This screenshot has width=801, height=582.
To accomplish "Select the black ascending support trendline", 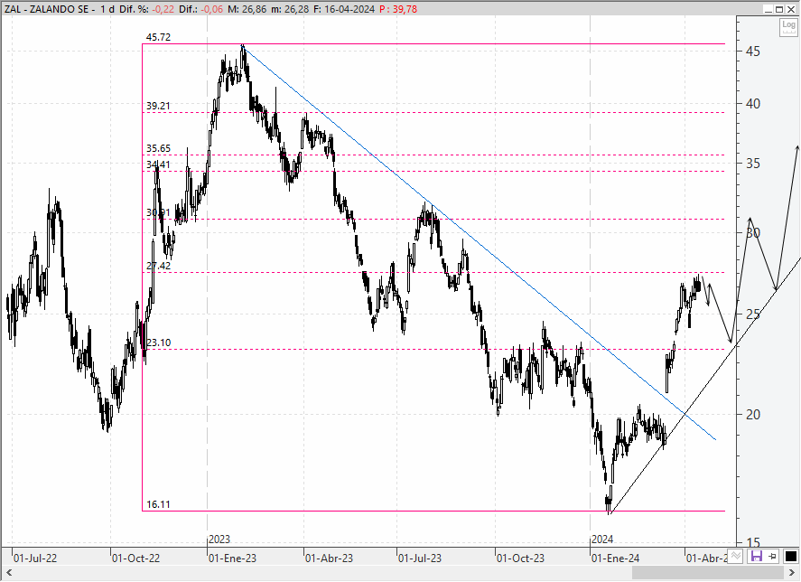I will pos(705,385).
